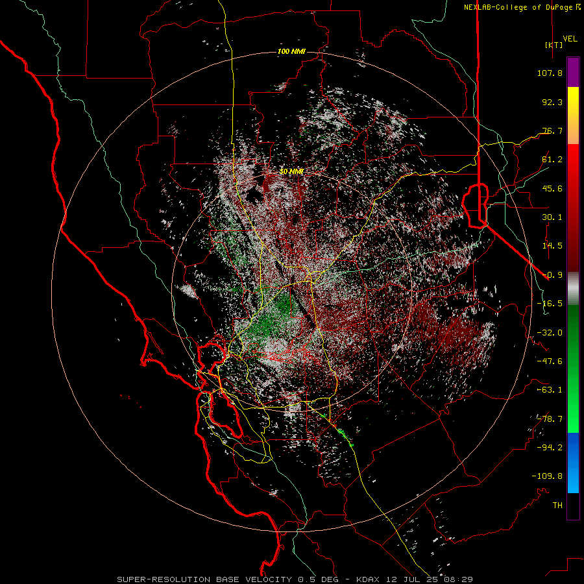The width and height of the screenshot is (584, 584).
Task: Select the -63.1 velocity scale value
Action: coord(550,390)
